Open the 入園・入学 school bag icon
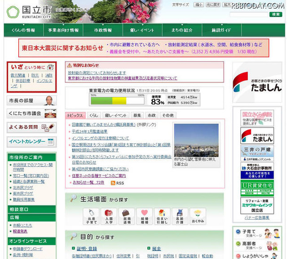This screenshot has width=287, height=259. [x=109, y=216]
